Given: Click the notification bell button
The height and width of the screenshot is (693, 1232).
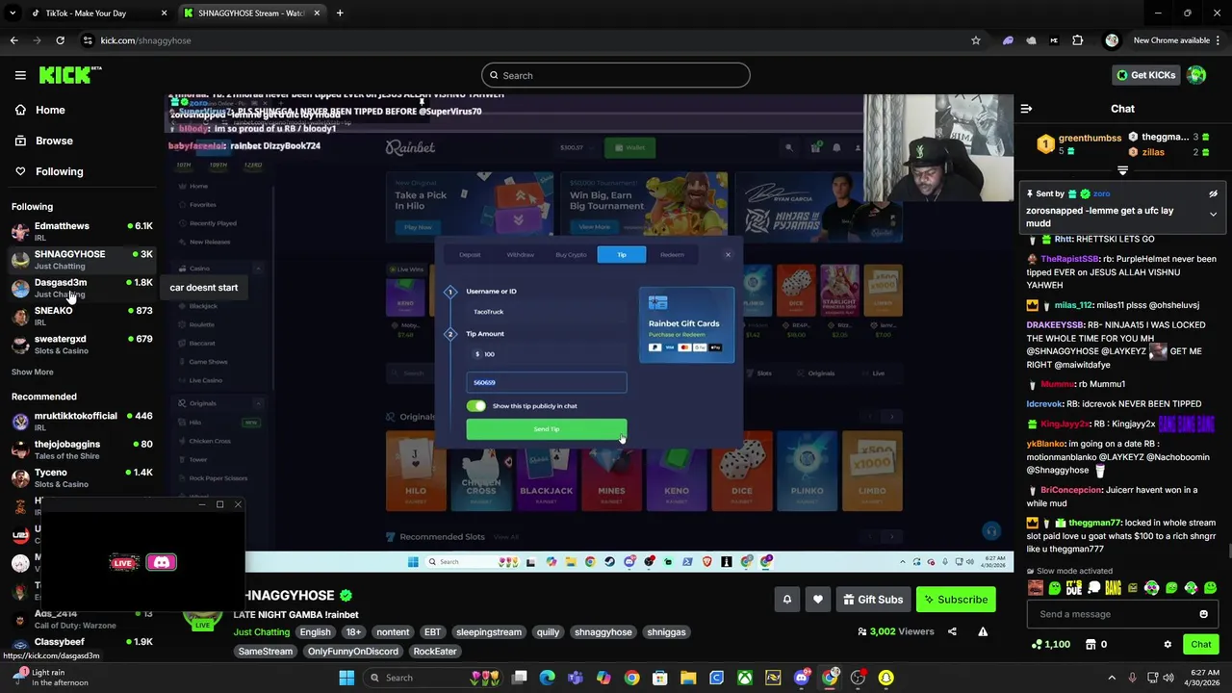Looking at the screenshot, I should (787, 600).
